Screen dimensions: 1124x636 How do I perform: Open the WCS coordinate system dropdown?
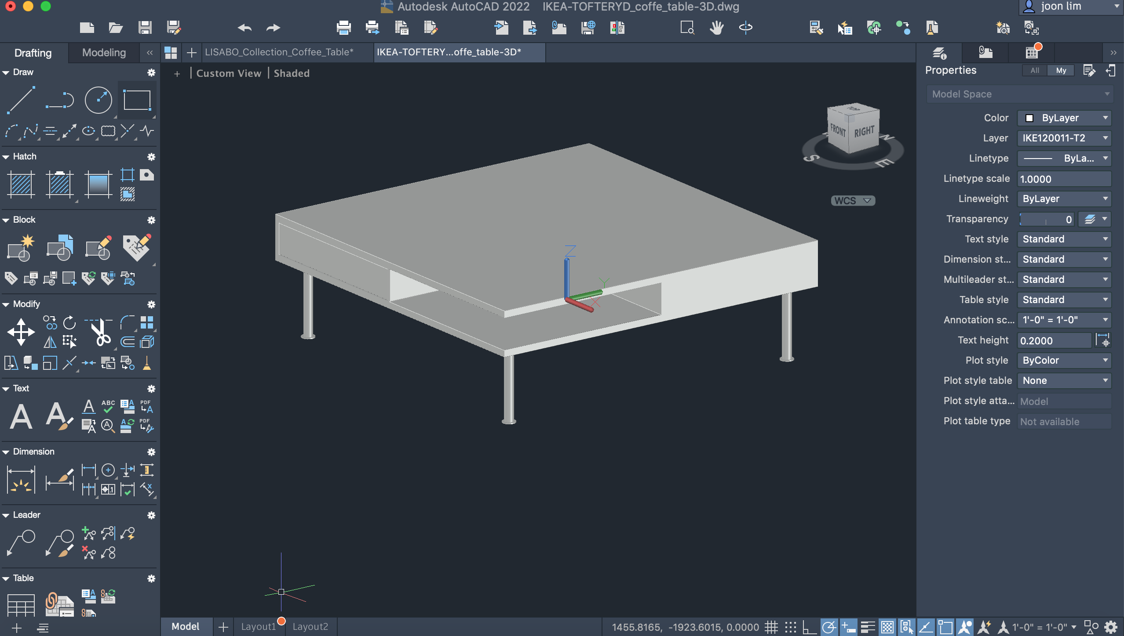(853, 201)
